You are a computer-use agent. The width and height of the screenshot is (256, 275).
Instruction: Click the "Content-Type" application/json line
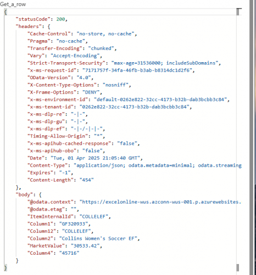pos(135,166)
